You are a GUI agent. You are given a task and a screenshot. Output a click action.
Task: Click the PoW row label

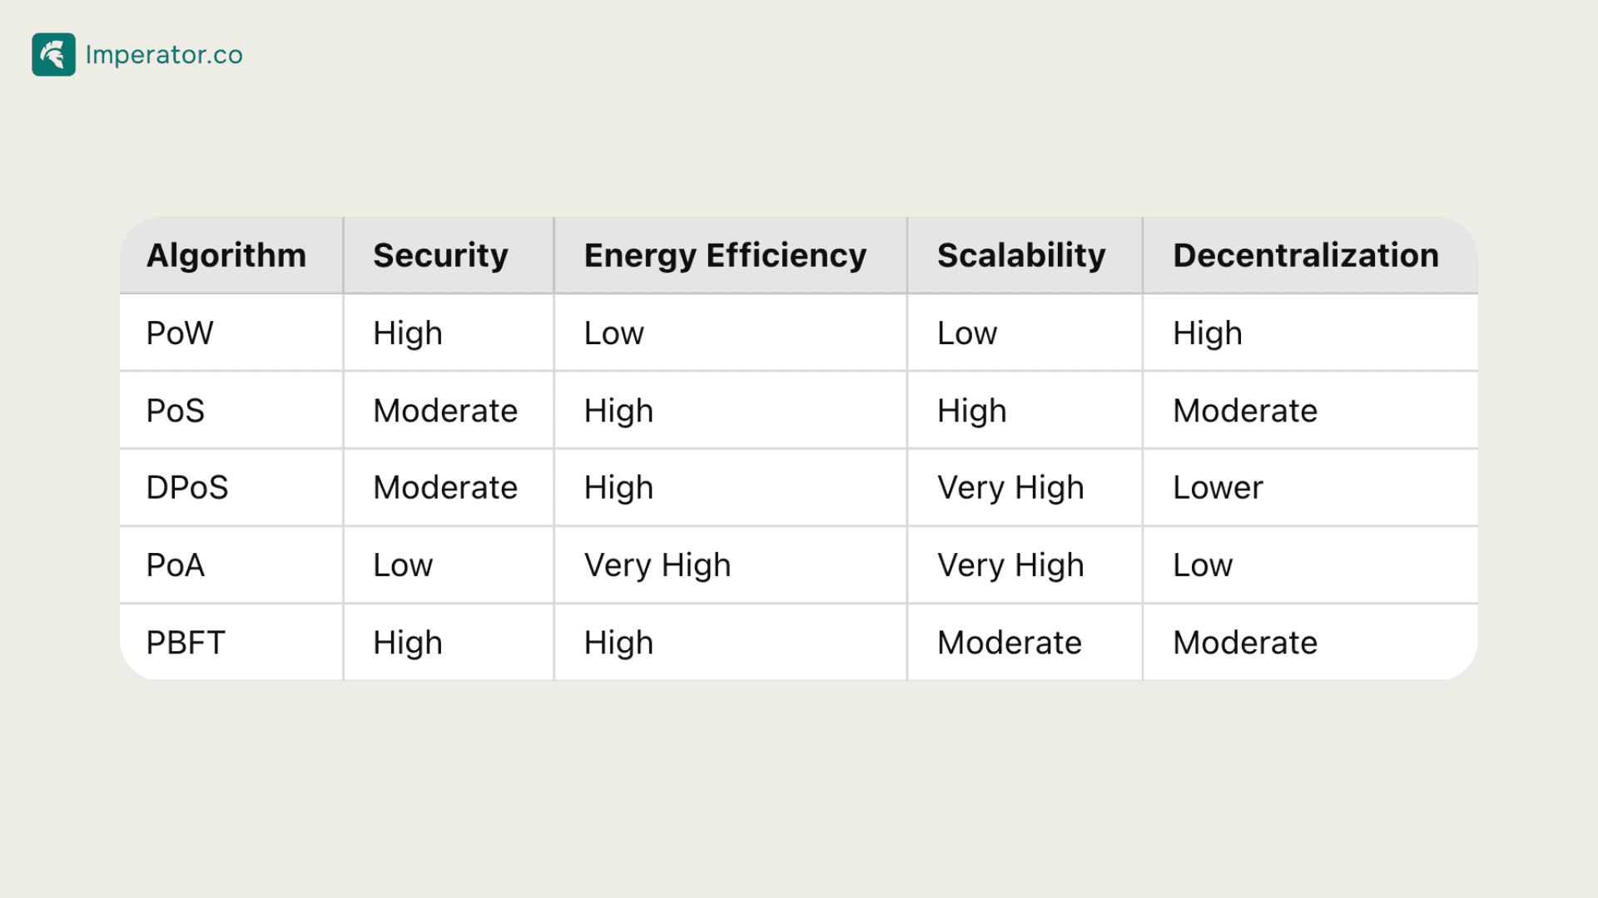[x=231, y=333]
